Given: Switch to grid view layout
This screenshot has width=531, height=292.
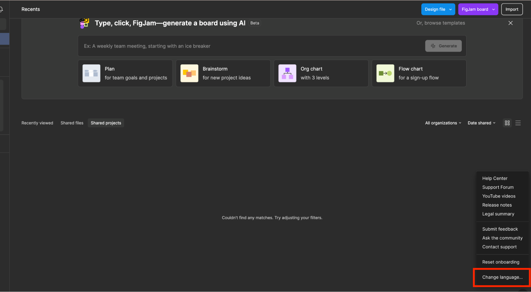Looking at the screenshot, I should click(x=507, y=123).
